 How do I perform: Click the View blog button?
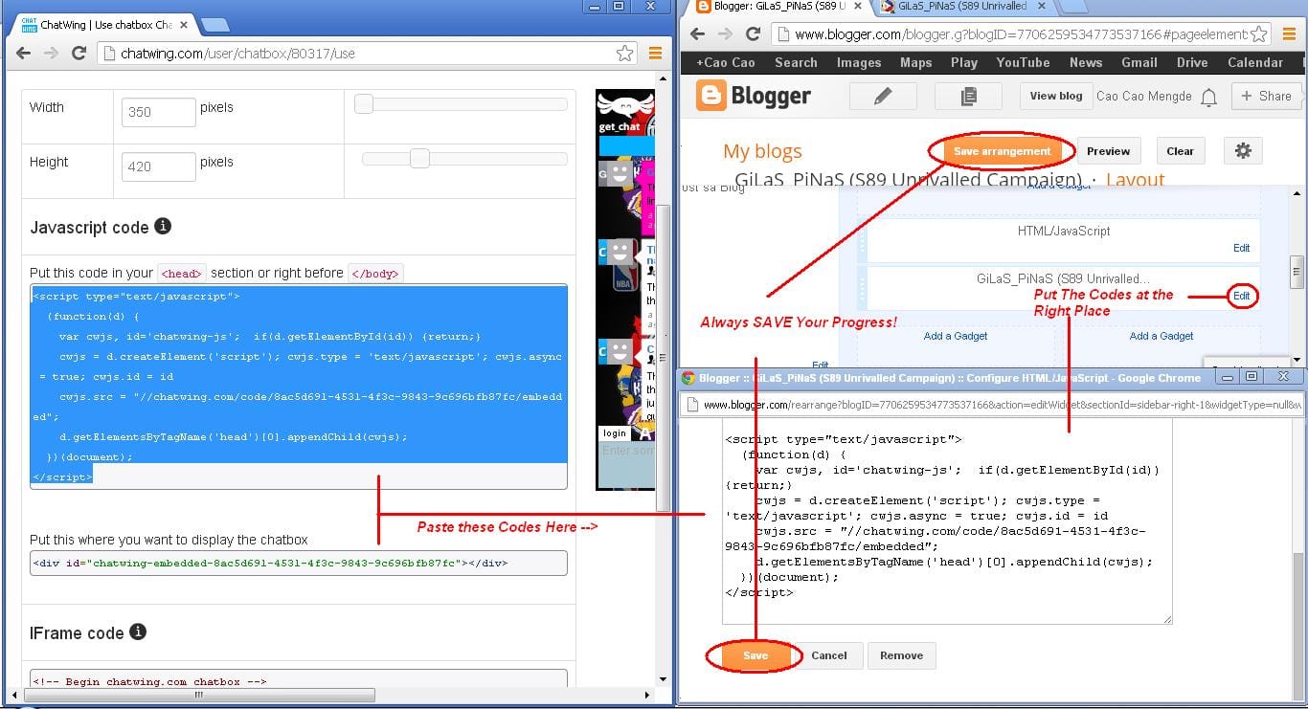pos(1055,96)
